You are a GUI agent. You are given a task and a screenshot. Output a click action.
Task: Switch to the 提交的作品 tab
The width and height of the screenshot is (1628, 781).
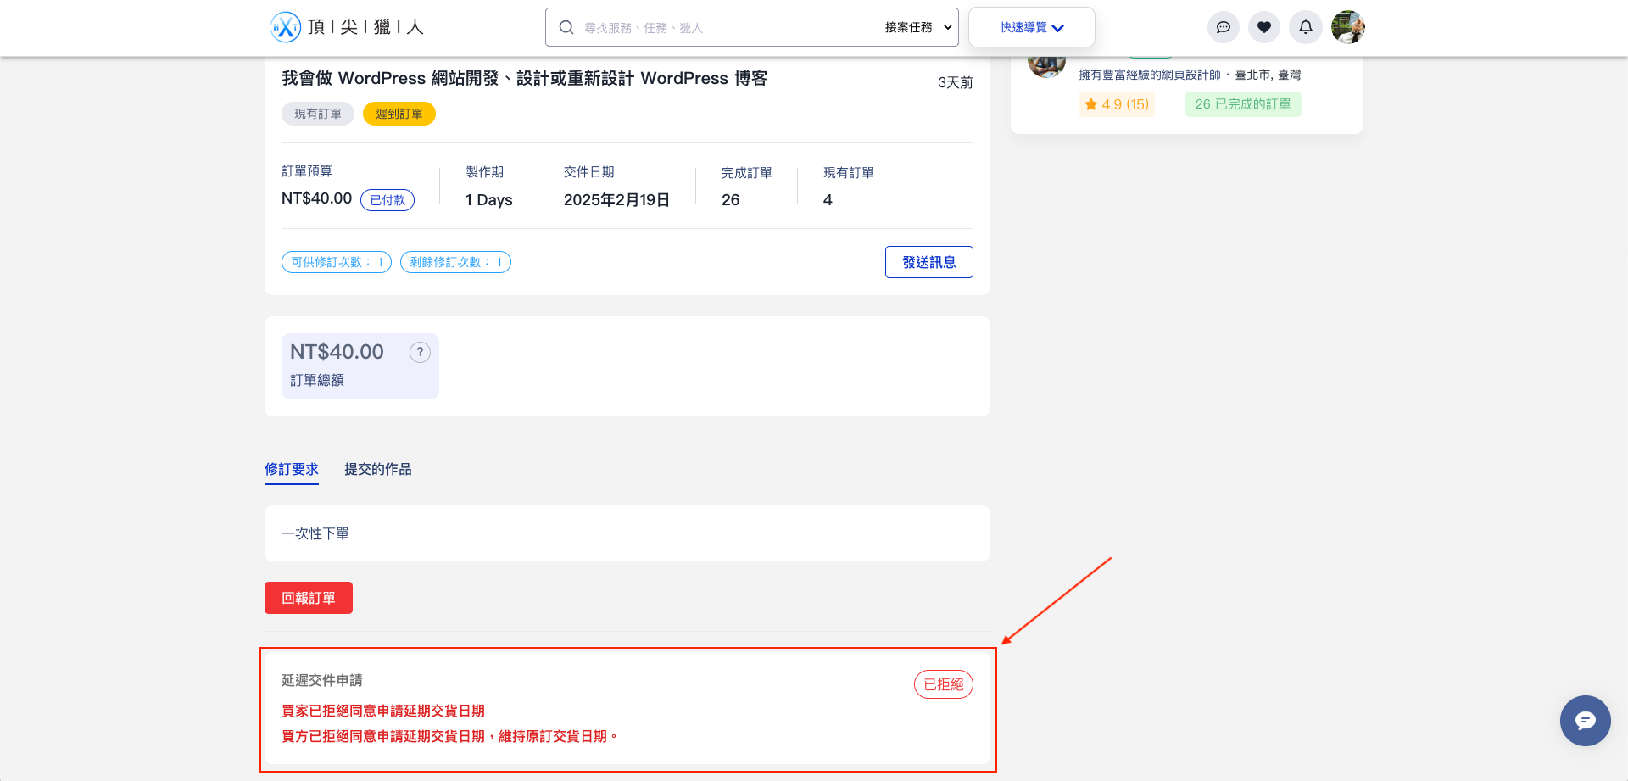tap(378, 469)
